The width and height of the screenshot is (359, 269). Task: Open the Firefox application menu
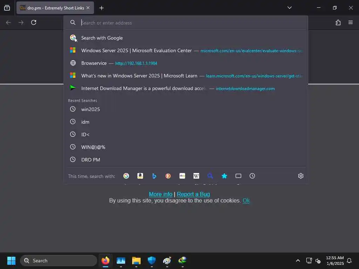click(351, 22)
